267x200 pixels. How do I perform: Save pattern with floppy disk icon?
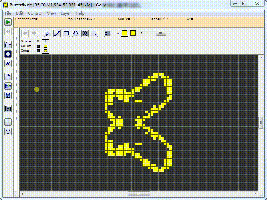pyautogui.click(x=8, y=95)
